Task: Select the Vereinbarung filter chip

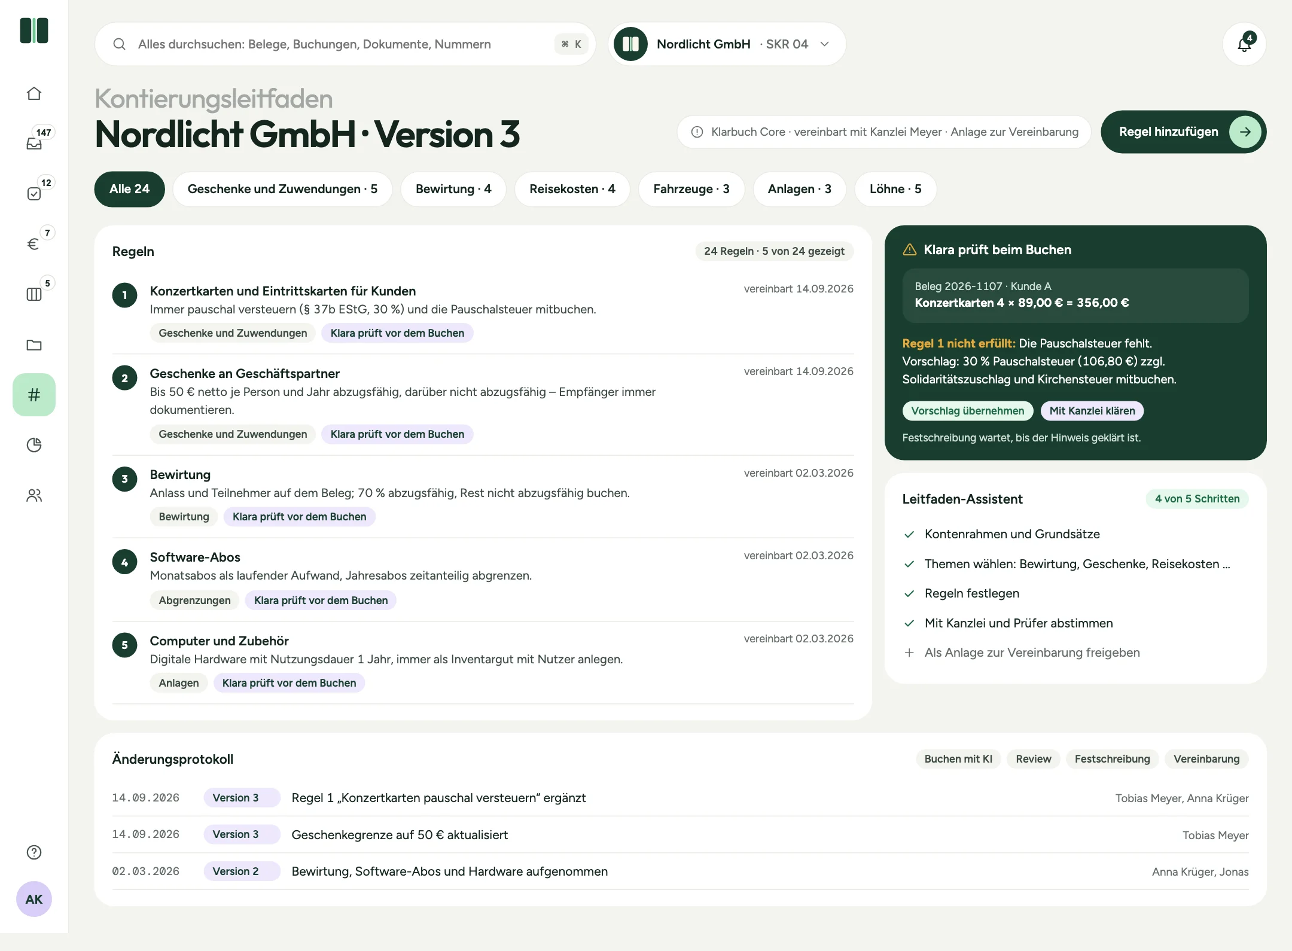Action: click(1206, 759)
